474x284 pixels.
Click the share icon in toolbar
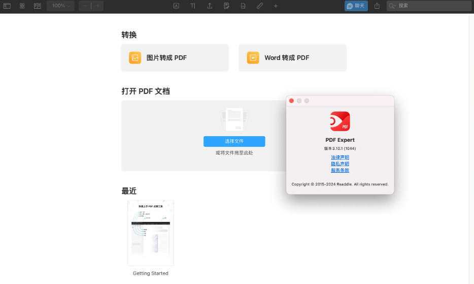377,6
